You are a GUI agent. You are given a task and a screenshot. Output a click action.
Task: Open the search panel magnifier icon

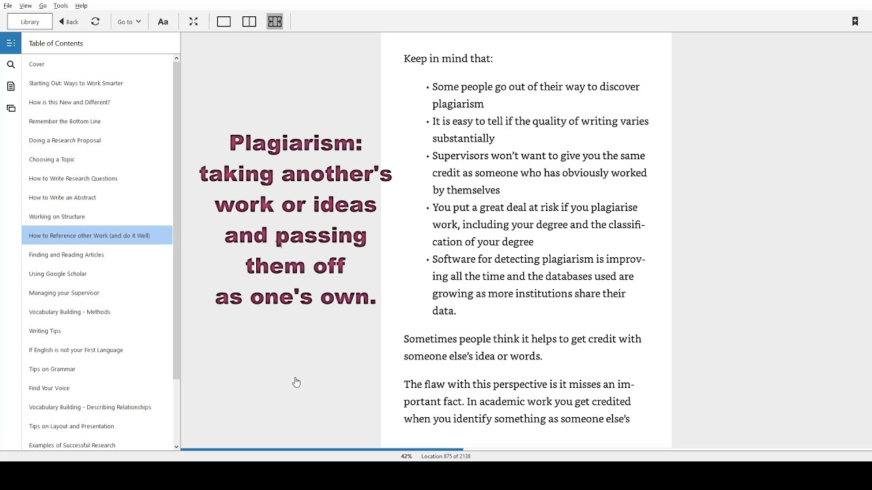click(11, 65)
